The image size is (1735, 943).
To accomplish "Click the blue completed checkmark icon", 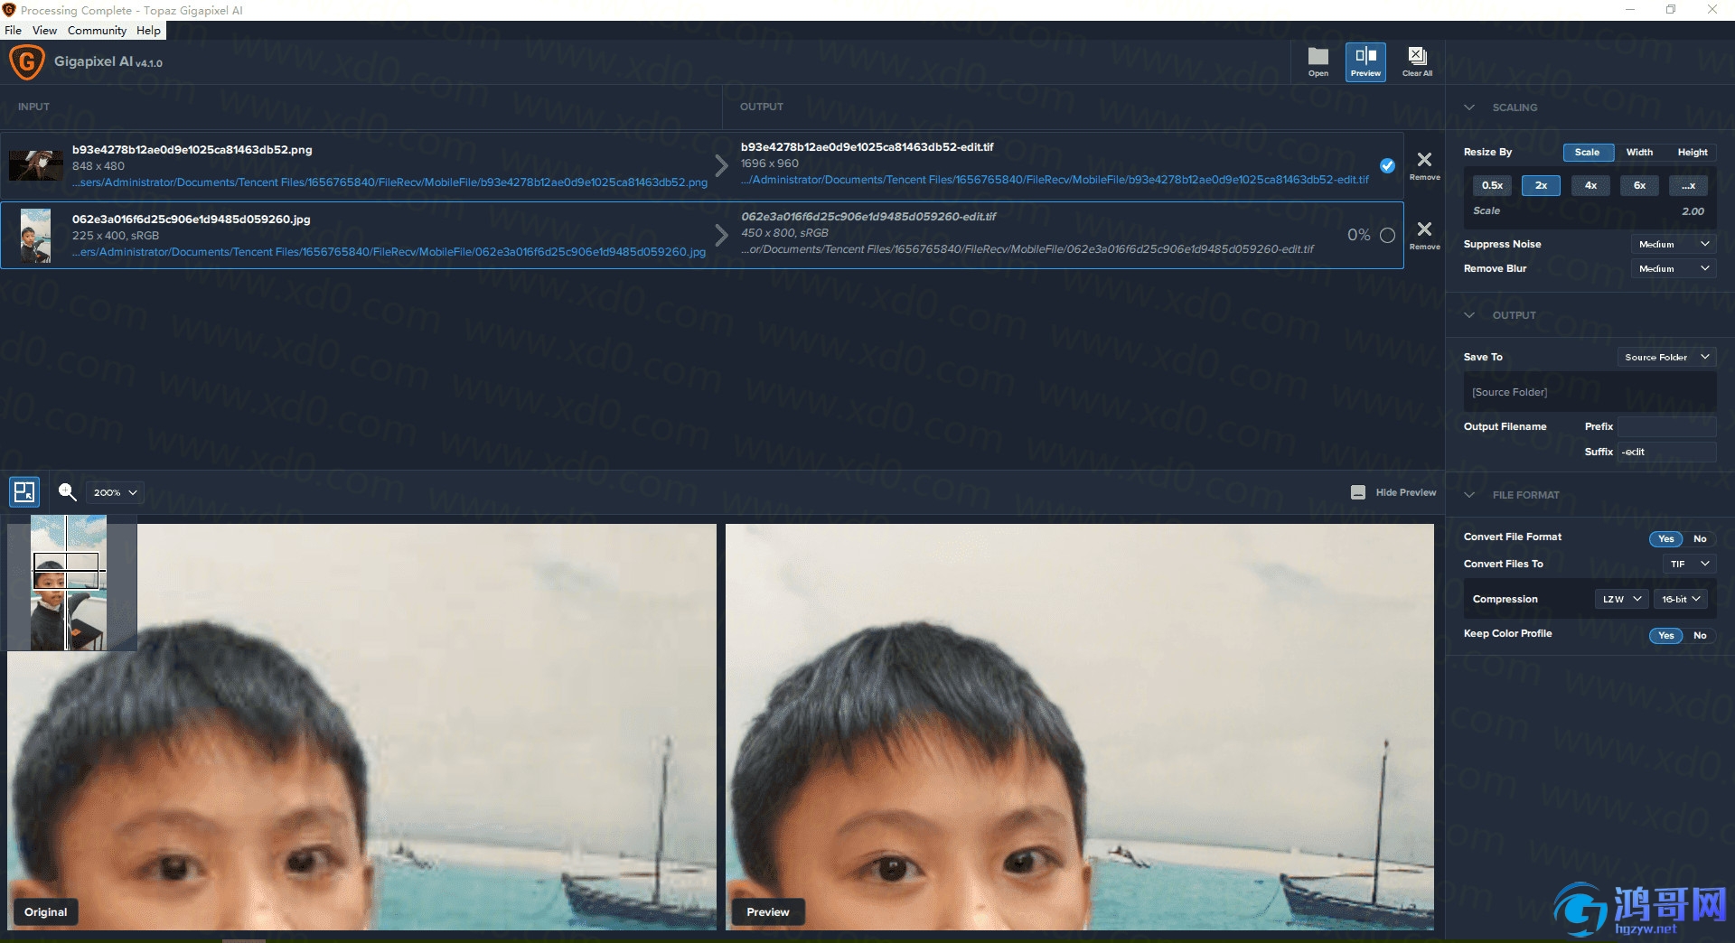I will 1387,165.
